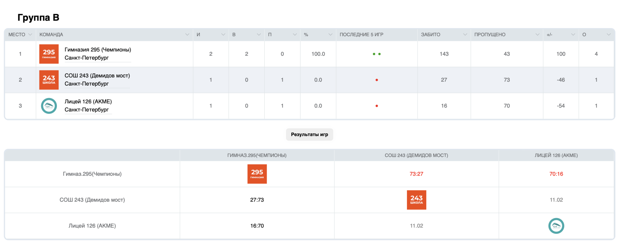
Task: Open ЗАБИТО column dropdown arrow
Action: (x=465, y=35)
